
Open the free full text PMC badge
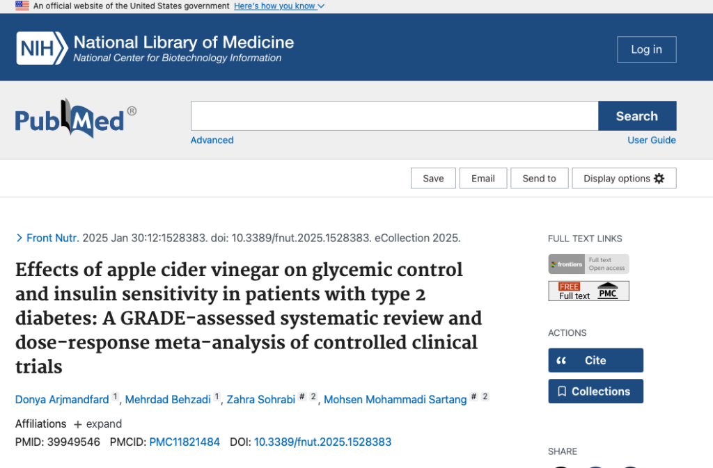(x=588, y=291)
